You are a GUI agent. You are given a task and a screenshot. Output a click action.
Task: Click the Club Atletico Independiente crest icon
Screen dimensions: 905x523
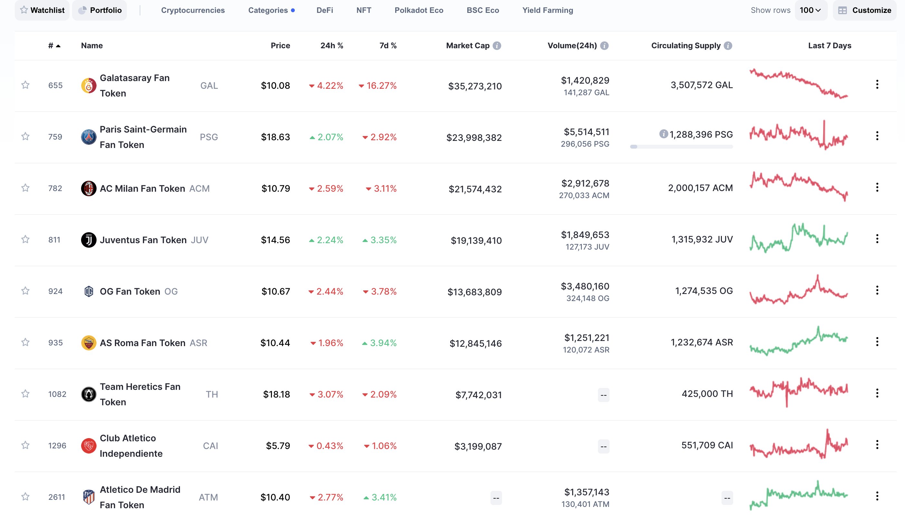click(89, 445)
